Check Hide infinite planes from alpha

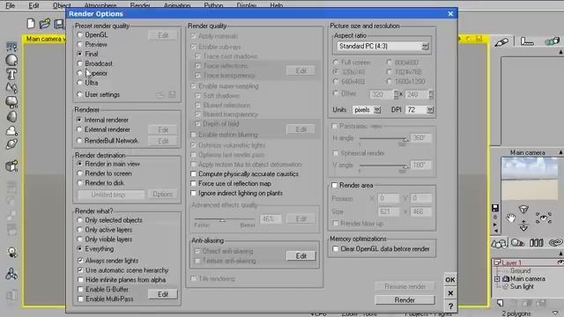point(80,280)
